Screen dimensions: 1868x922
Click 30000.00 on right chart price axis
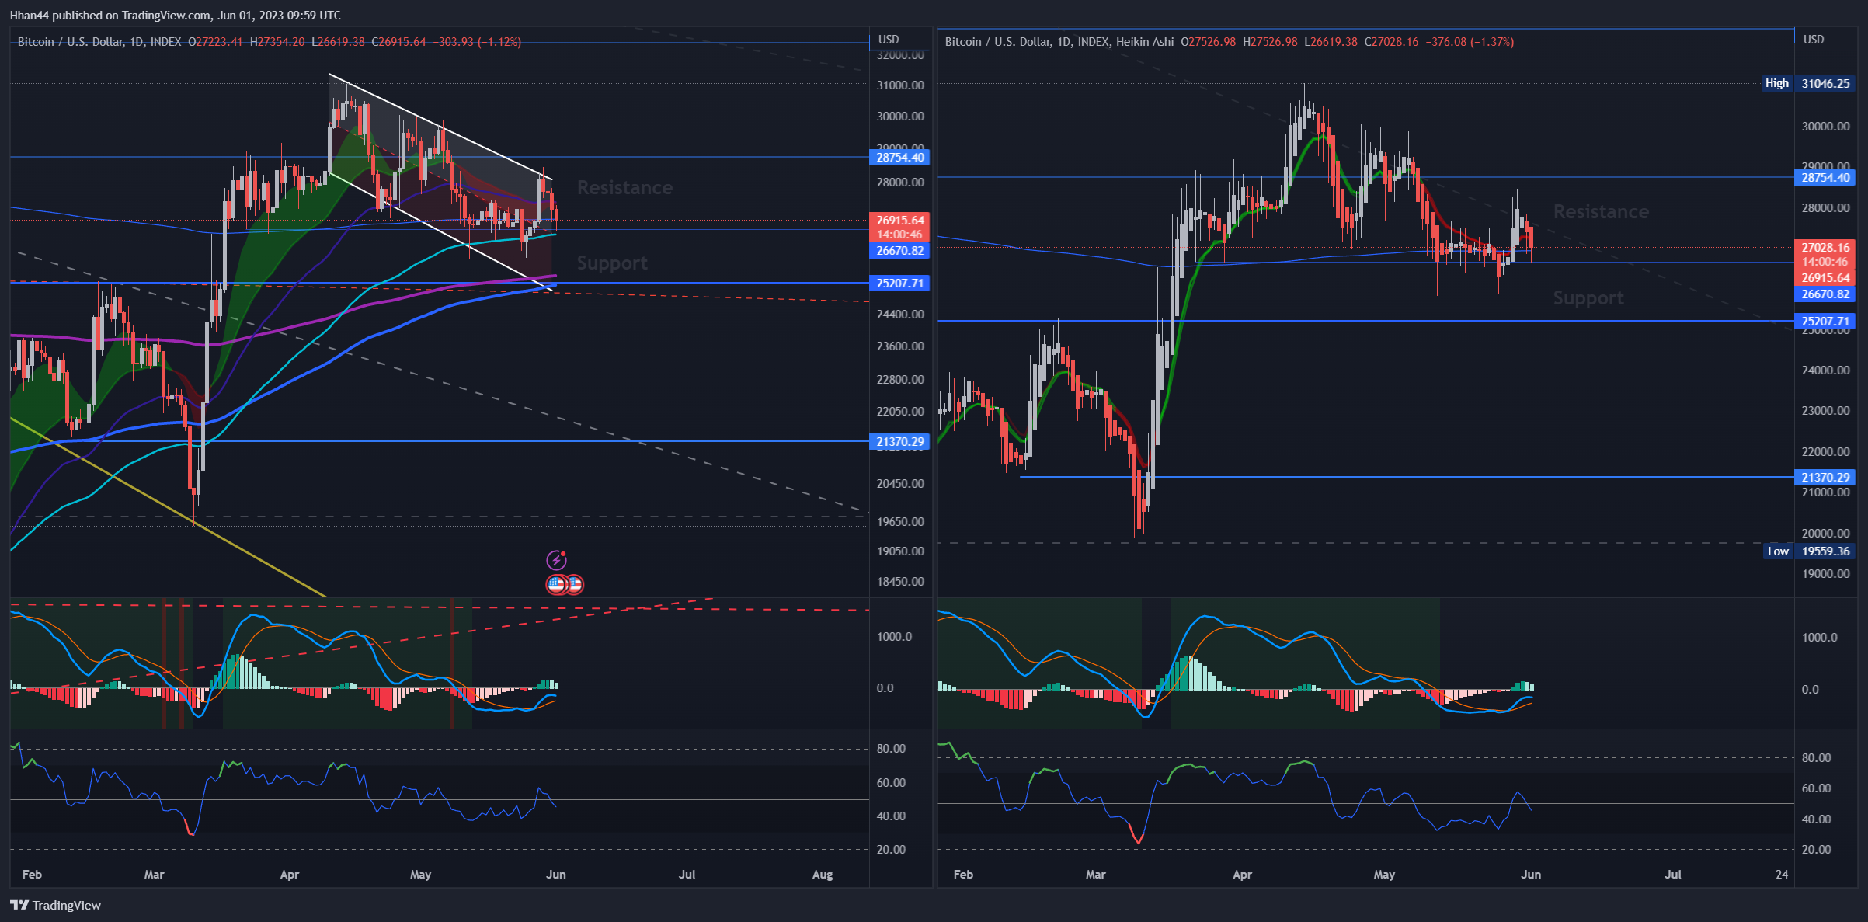1825,127
